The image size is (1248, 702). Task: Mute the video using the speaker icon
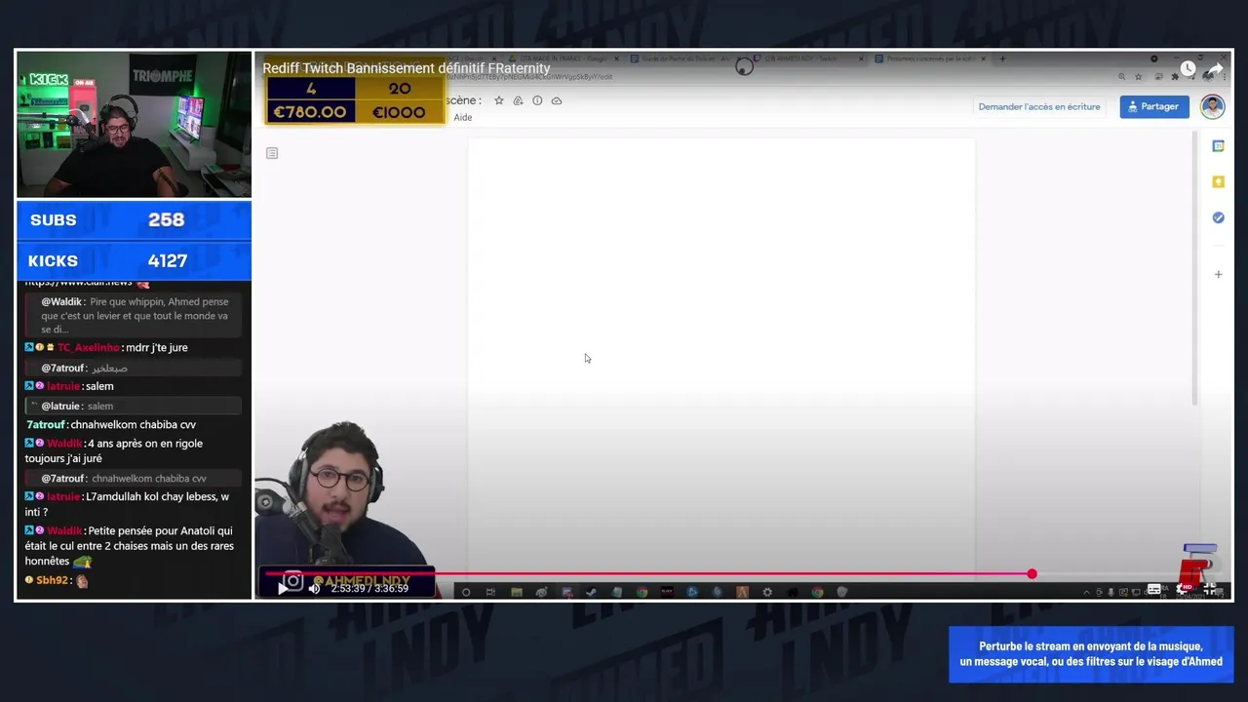(x=314, y=588)
